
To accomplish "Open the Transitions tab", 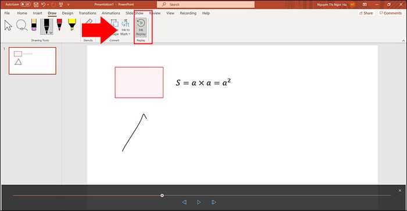I will click(87, 13).
